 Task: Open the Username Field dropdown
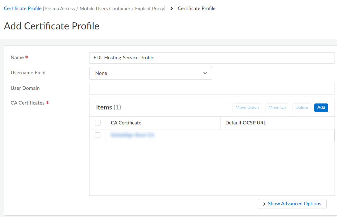(151, 73)
